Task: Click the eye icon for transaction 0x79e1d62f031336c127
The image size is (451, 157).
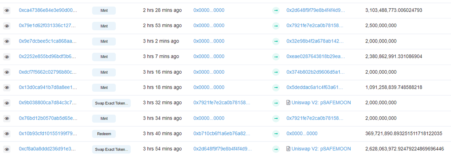Action: [x=6, y=26]
